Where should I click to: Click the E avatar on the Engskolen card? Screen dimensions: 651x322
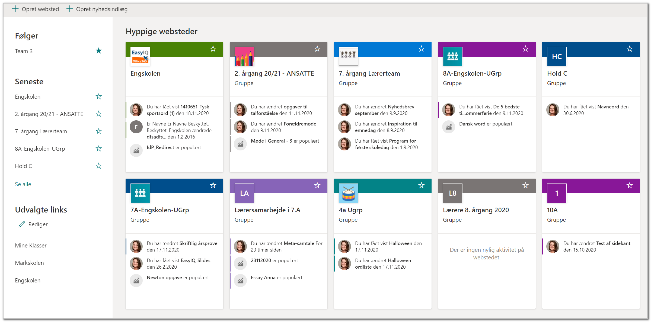coord(136,127)
